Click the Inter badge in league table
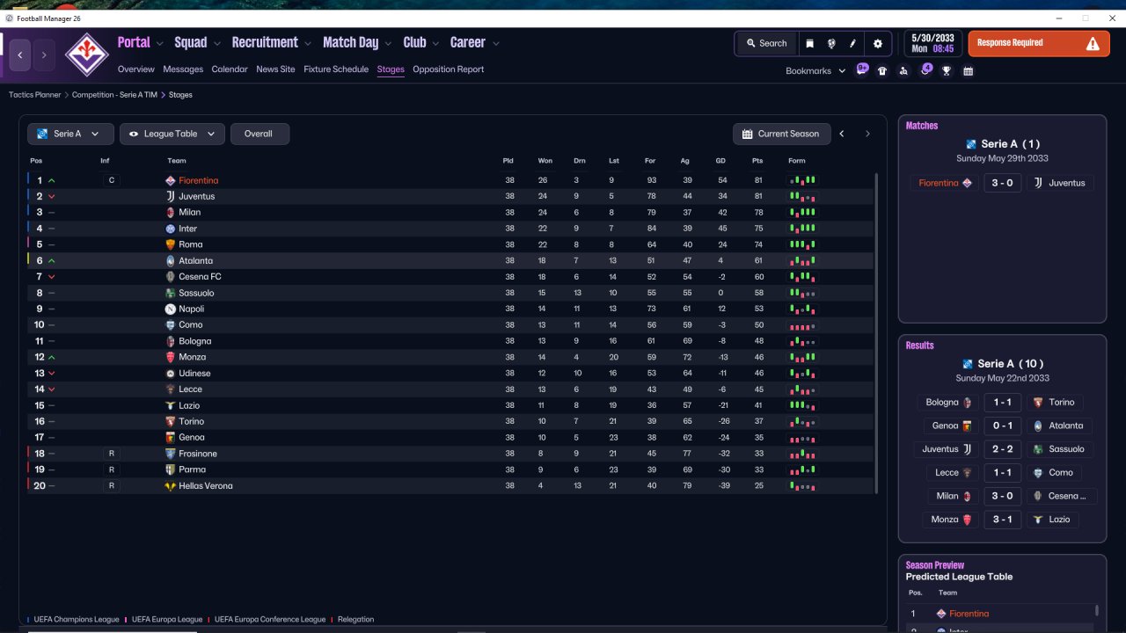1126x633 pixels. (171, 229)
